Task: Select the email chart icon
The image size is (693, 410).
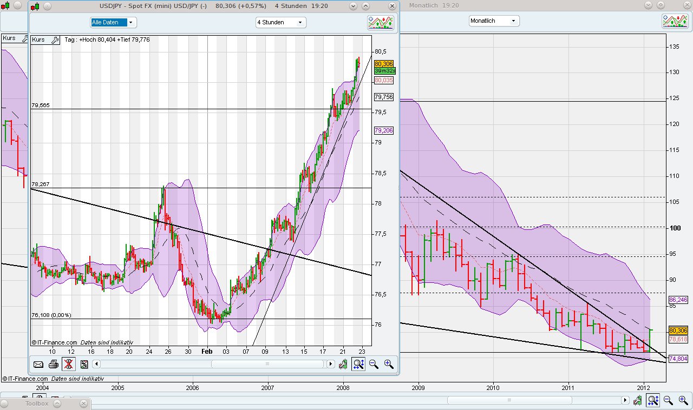Action: point(38,364)
